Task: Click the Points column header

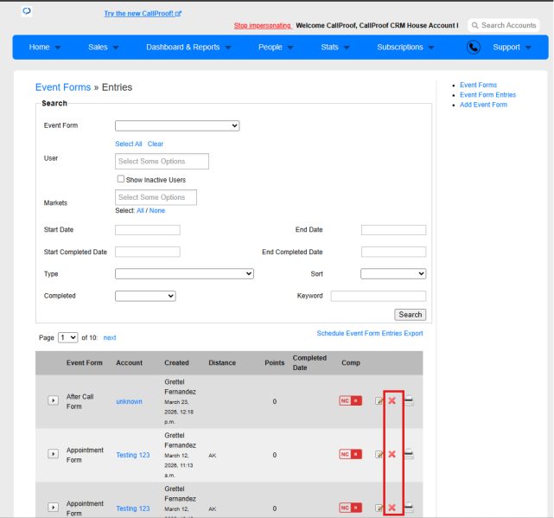Action: [275, 363]
